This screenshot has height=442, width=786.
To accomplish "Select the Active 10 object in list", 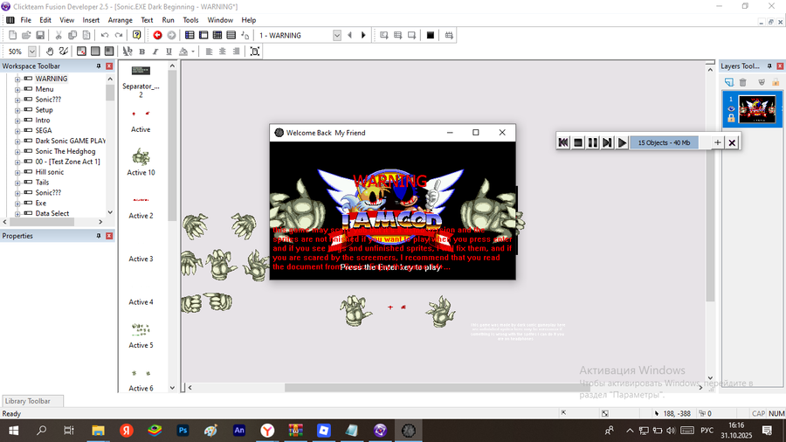I will click(141, 162).
